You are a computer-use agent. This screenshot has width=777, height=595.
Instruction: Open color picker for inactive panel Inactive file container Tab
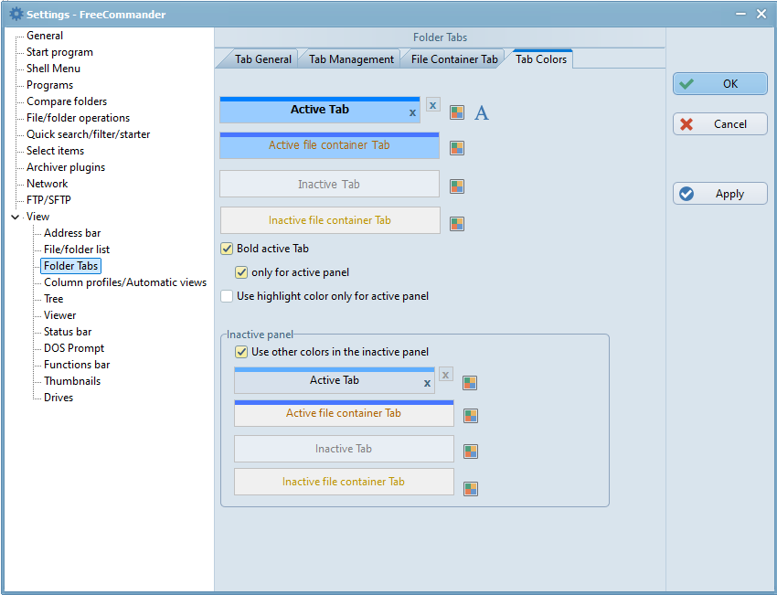[x=470, y=488]
